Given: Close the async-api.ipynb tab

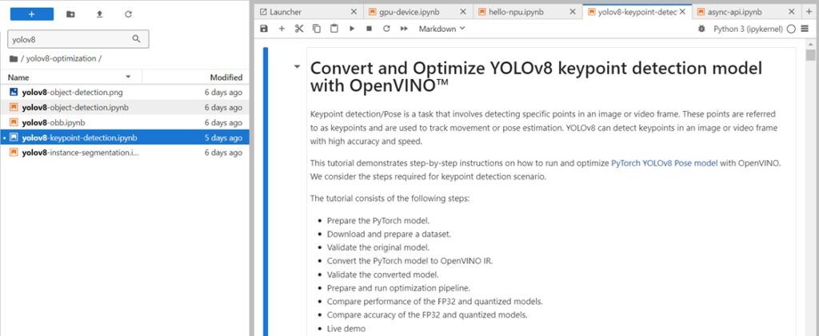Looking at the screenshot, I should point(791,11).
